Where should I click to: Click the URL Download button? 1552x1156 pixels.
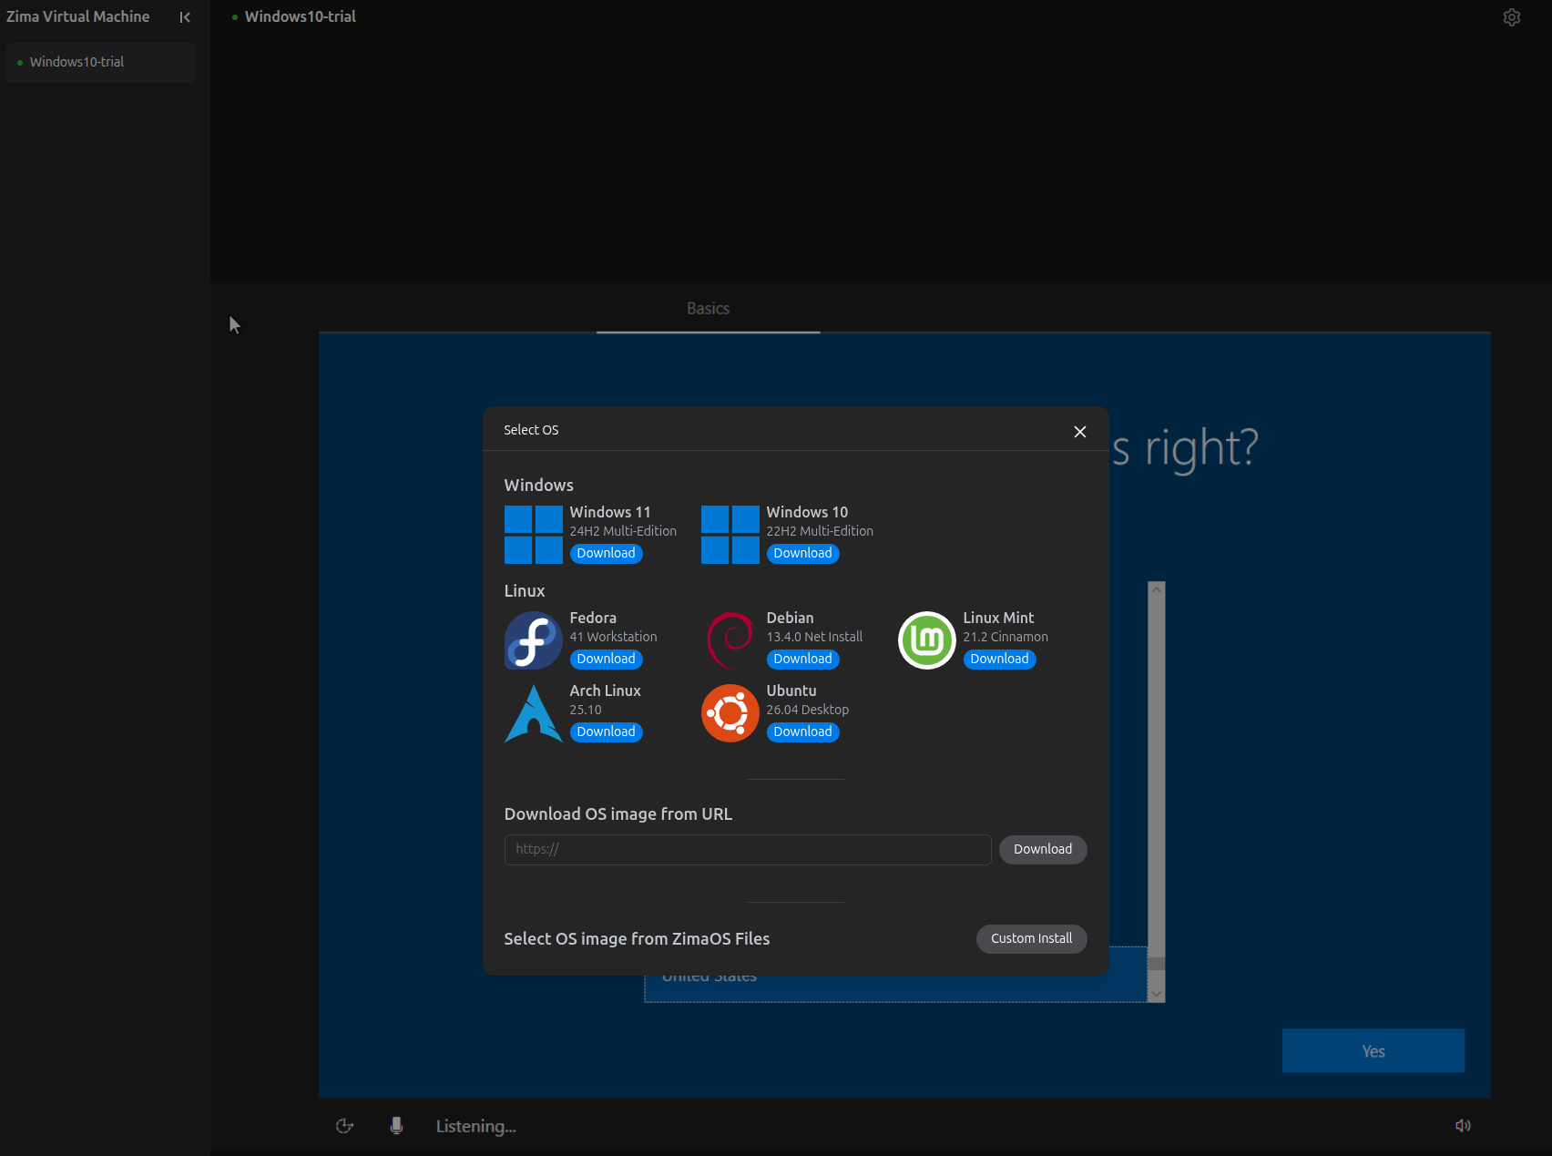[1043, 850]
